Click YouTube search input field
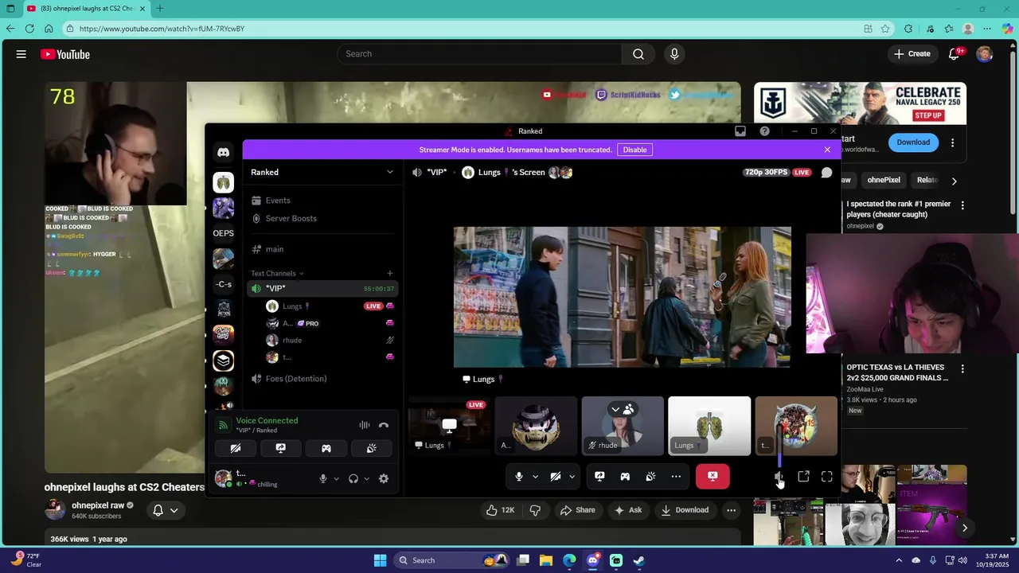This screenshot has height=573, width=1019. pos(479,54)
